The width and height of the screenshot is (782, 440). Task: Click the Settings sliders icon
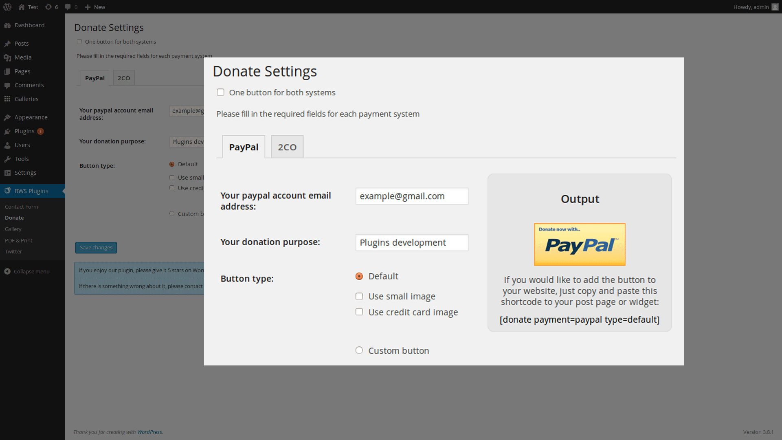7,173
